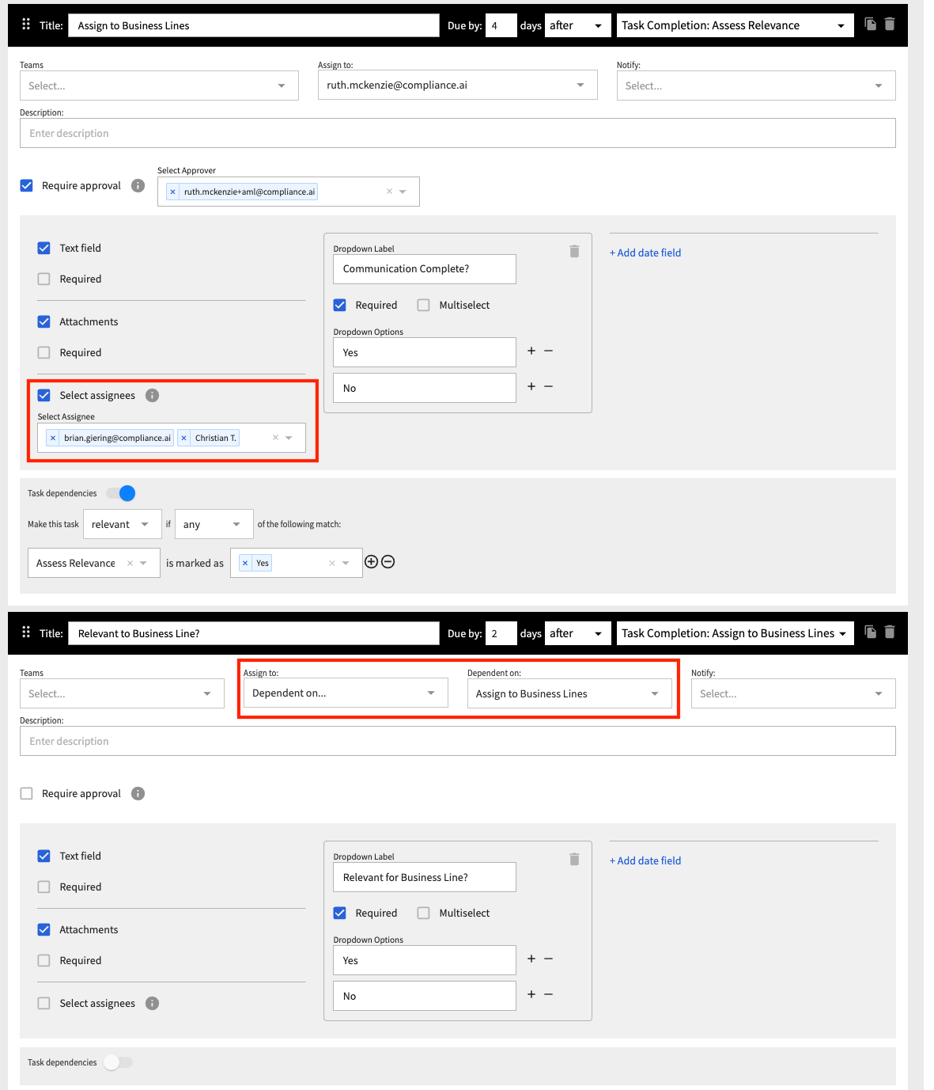Open the Dependent on dropdown
Viewport: 934px width, 1090px height.
point(569,693)
